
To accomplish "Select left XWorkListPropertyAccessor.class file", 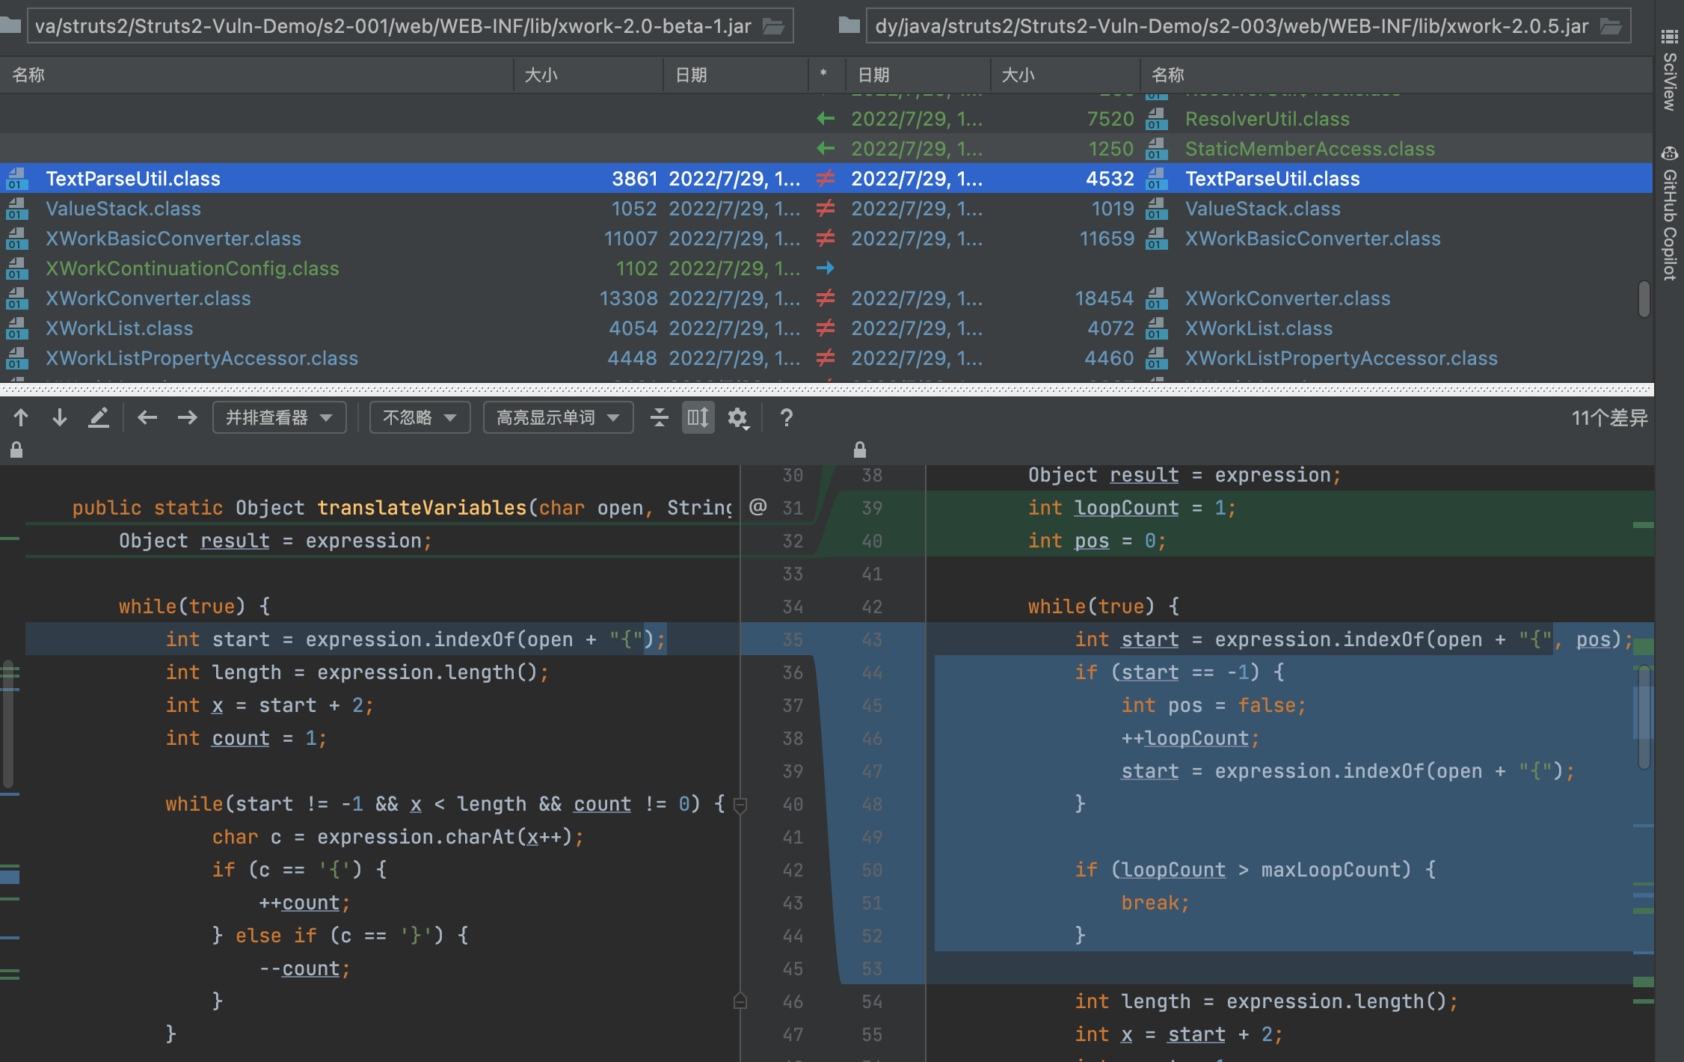I will pyautogui.click(x=202, y=358).
